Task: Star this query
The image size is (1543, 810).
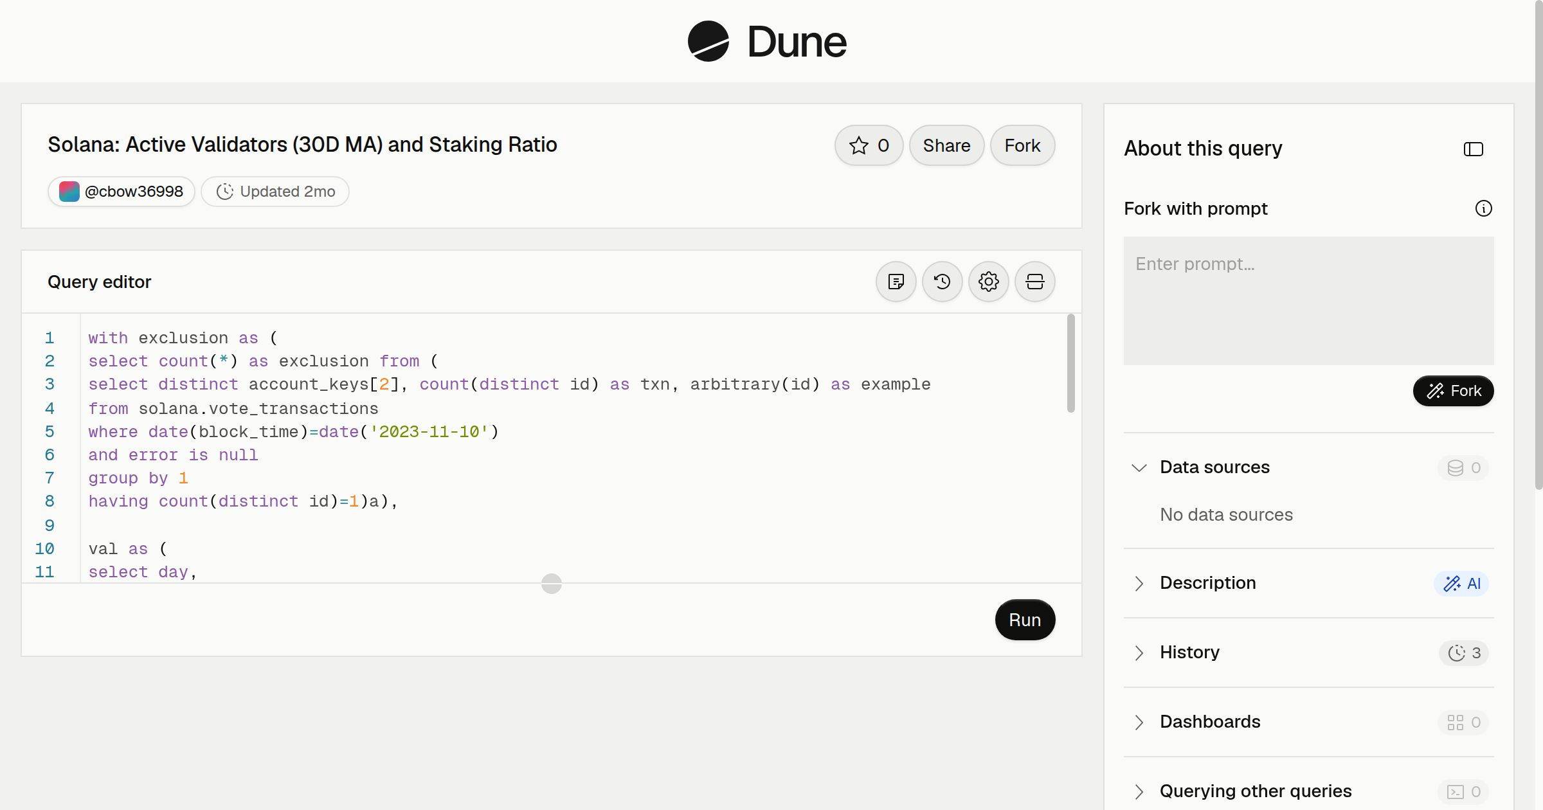Action: click(869, 145)
